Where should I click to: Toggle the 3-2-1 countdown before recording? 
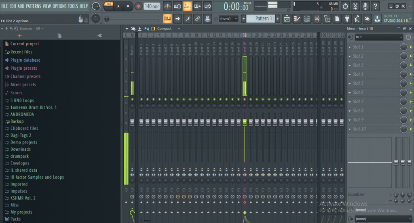tap(187, 6)
